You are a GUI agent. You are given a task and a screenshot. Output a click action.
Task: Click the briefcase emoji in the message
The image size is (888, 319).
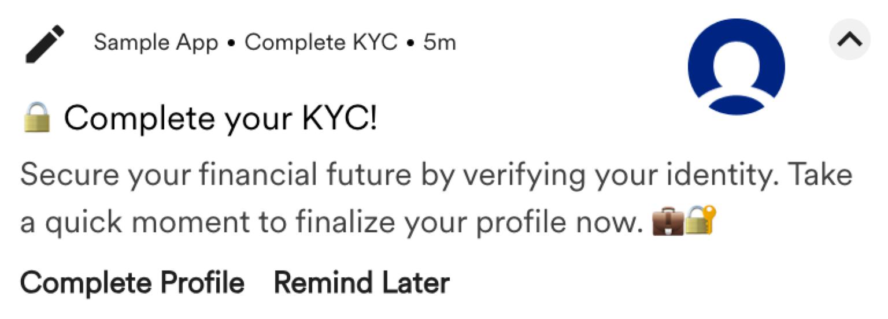(668, 222)
